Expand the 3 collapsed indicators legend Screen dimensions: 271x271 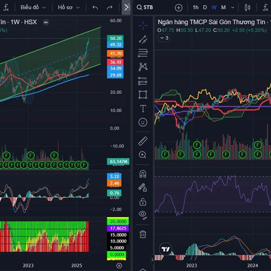[164, 38]
